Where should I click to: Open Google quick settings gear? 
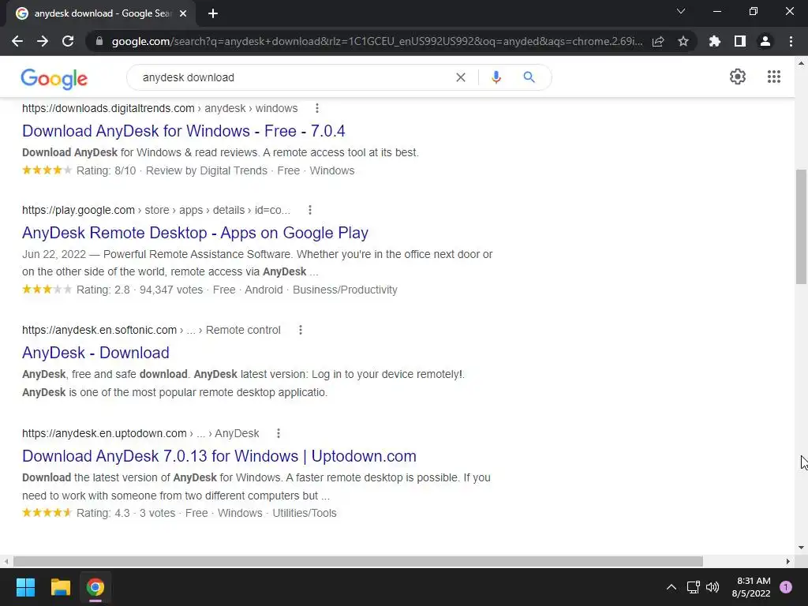point(738,77)
